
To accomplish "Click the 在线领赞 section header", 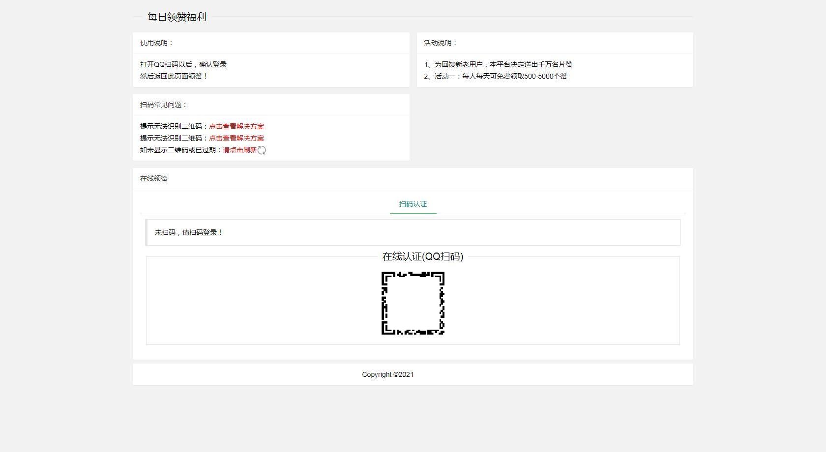I will click(x=413, y=178).
